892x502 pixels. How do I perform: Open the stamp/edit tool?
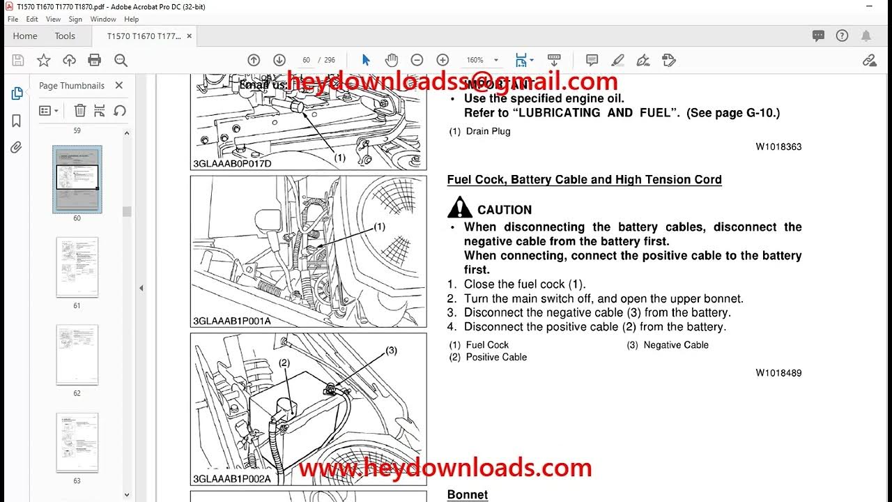point(668,60)
